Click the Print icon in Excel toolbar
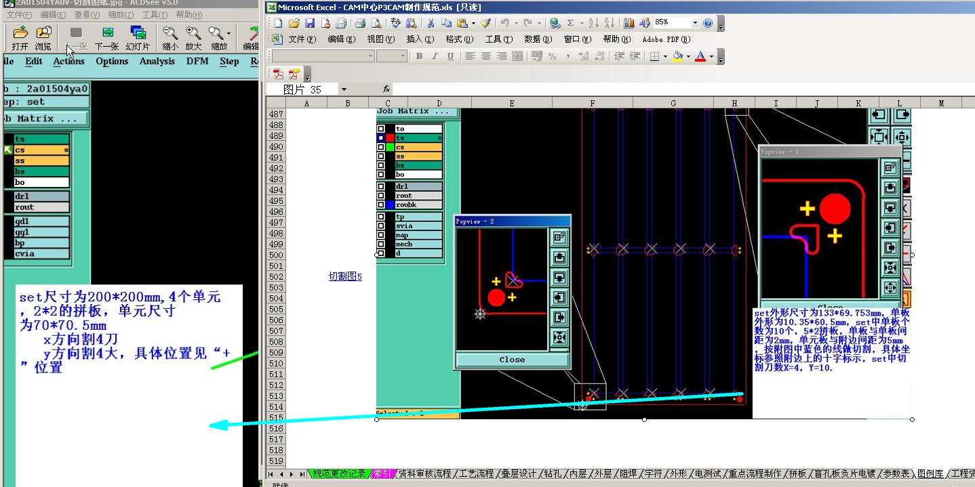Viewport: 975px width, 487px height. click(x=361, y=23)
